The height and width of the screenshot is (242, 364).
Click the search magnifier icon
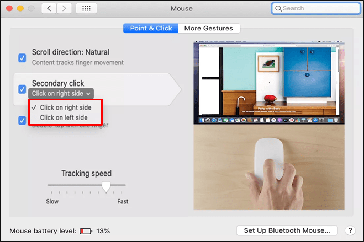(x=278, y=9)
